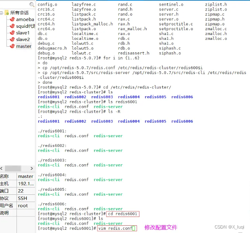
Task: Click the 名称 property label
Action: 4,176
